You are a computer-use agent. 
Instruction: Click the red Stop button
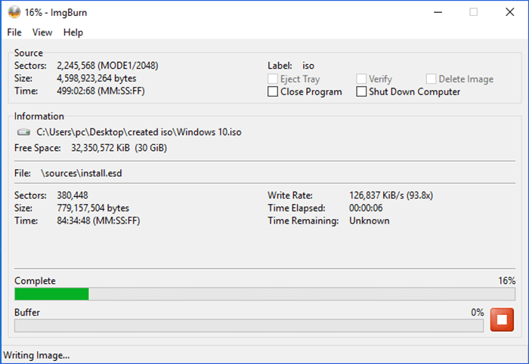[502, 319]
